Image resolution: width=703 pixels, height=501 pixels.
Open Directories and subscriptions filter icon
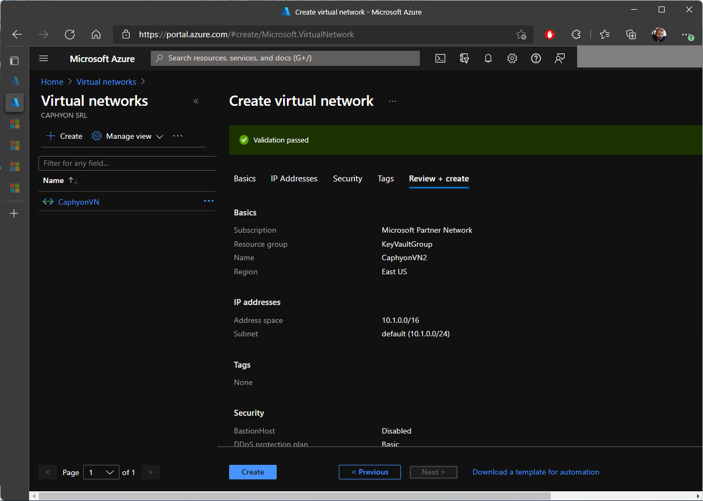tap(464, 58)
